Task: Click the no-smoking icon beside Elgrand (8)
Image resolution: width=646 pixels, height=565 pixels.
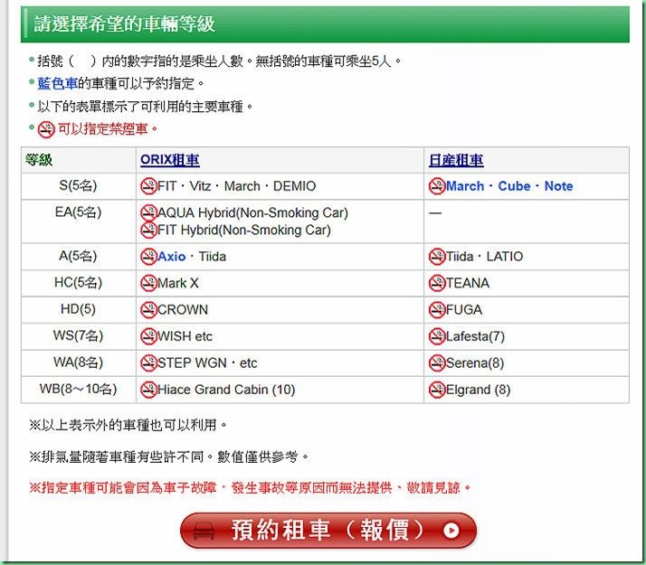Action: tap(437, 390)
